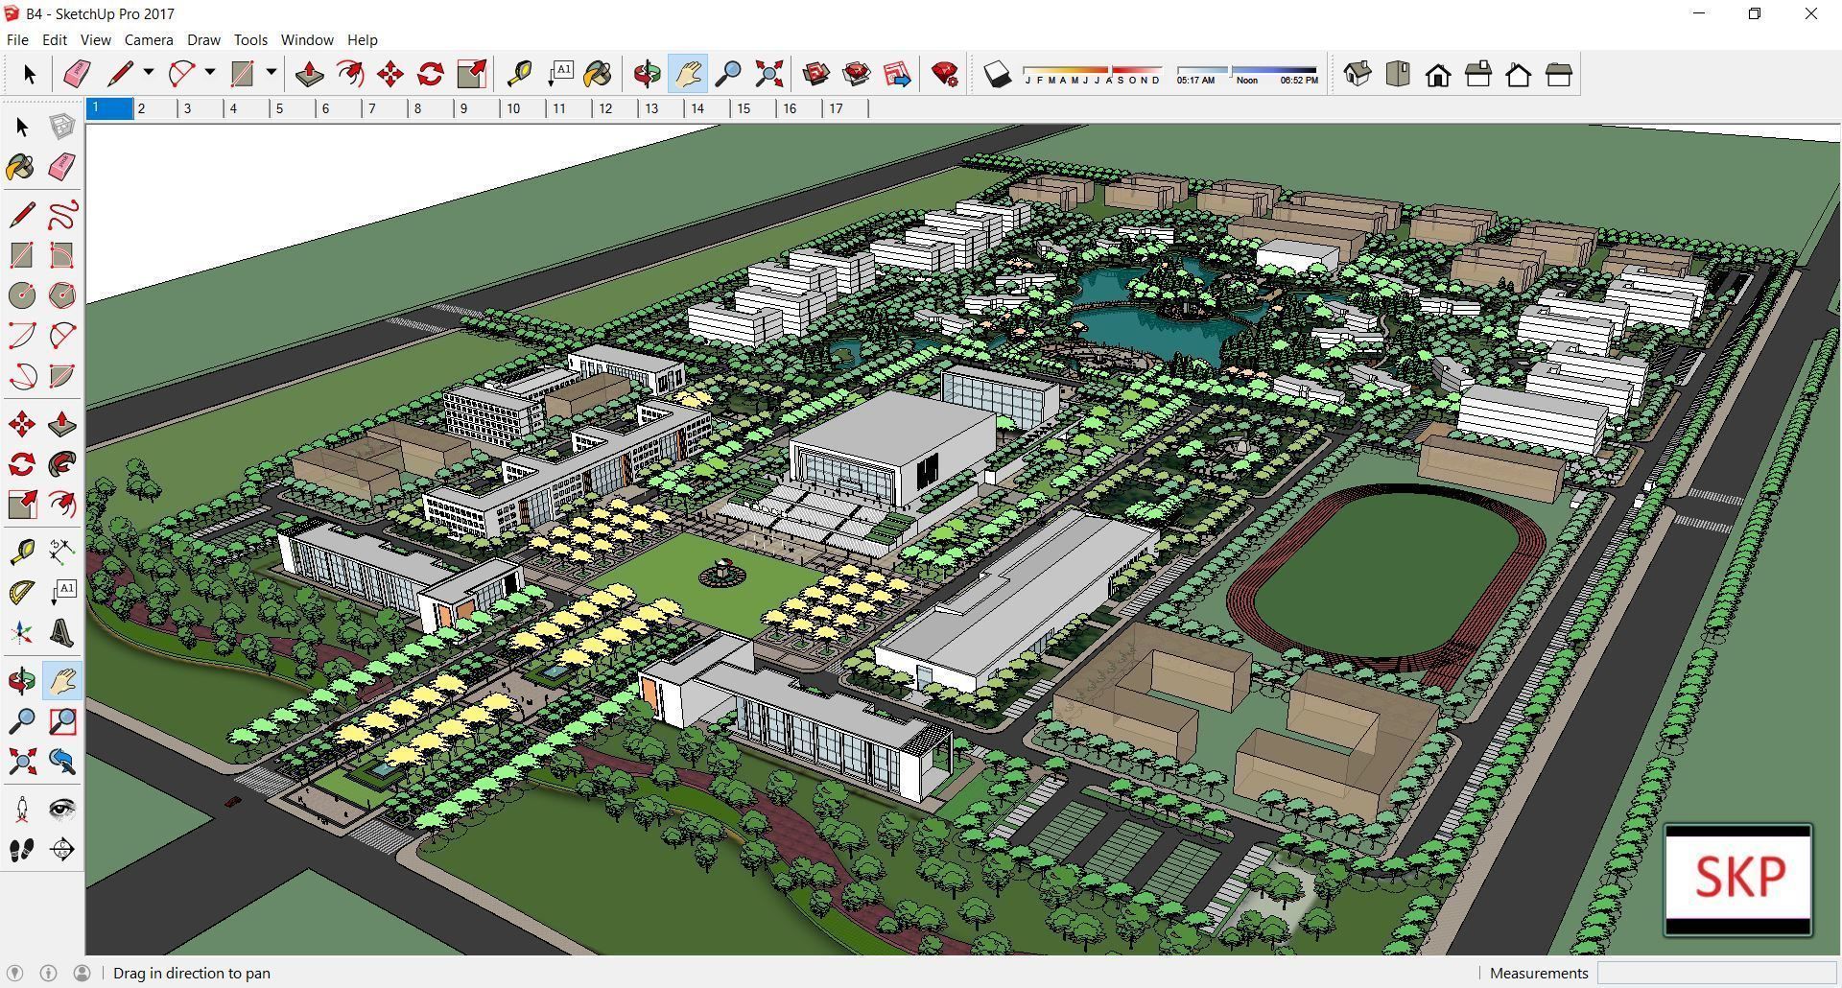Open the Window menu

click(307, 39)
